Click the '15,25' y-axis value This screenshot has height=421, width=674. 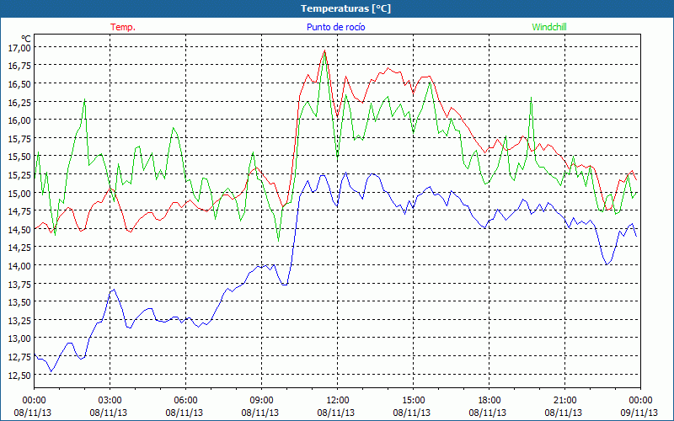pos(19,175)
